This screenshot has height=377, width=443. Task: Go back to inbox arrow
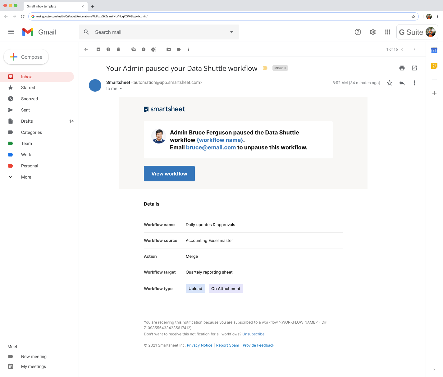[86, 49]
